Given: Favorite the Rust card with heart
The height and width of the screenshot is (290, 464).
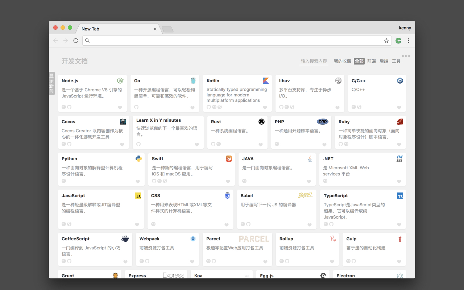Looking at the screenshot, I should [261, 145].
